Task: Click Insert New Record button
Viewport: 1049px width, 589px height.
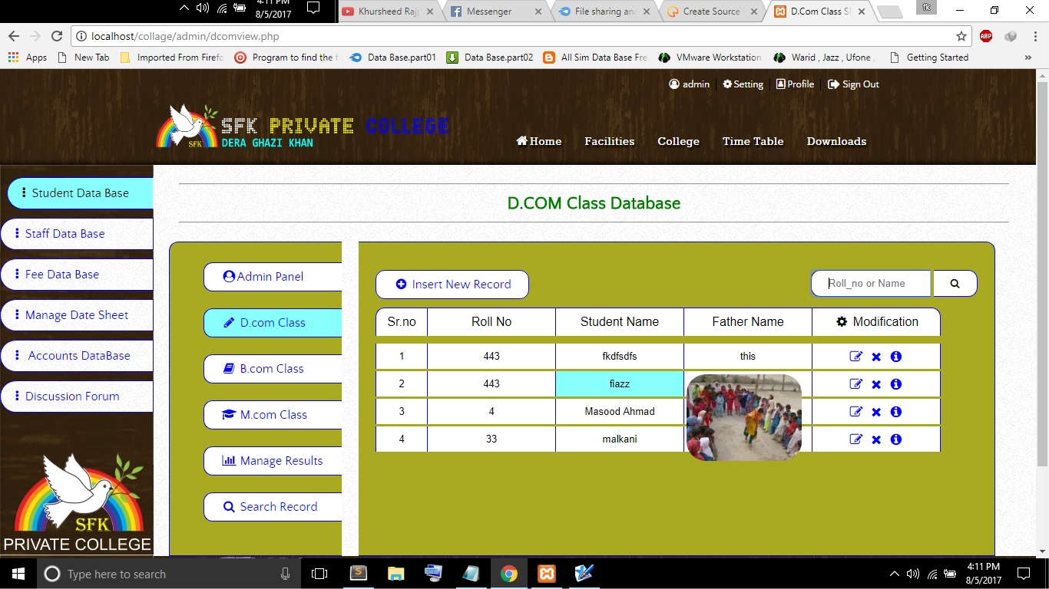Action: tap(452, 284)
